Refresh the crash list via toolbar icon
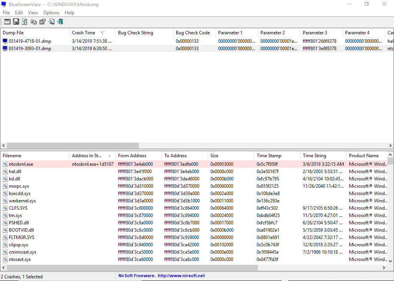The image size is (394, 281). [25, 22]
